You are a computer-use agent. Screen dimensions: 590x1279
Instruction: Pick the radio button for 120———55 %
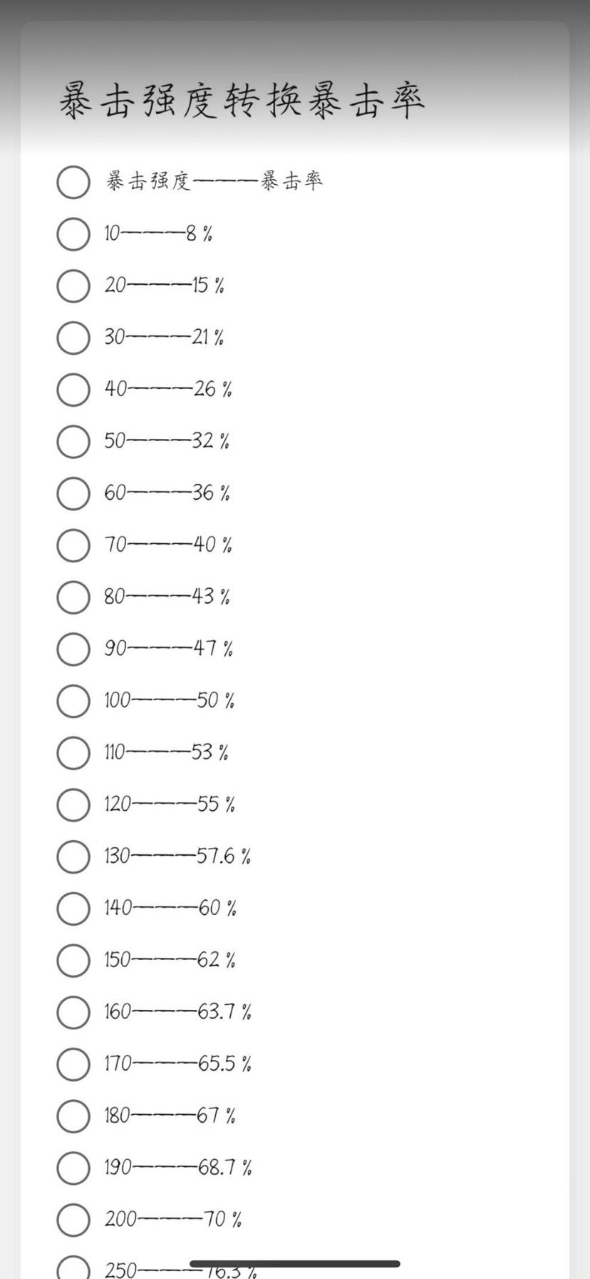[x=73, y=805]
